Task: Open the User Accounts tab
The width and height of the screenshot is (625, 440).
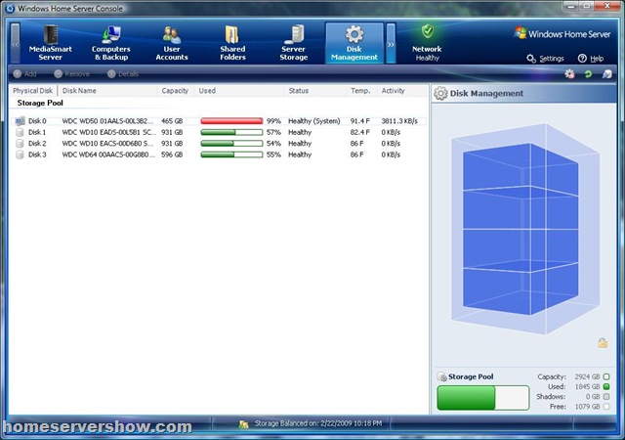Action: pyautogui.click(x=172, y=43)
